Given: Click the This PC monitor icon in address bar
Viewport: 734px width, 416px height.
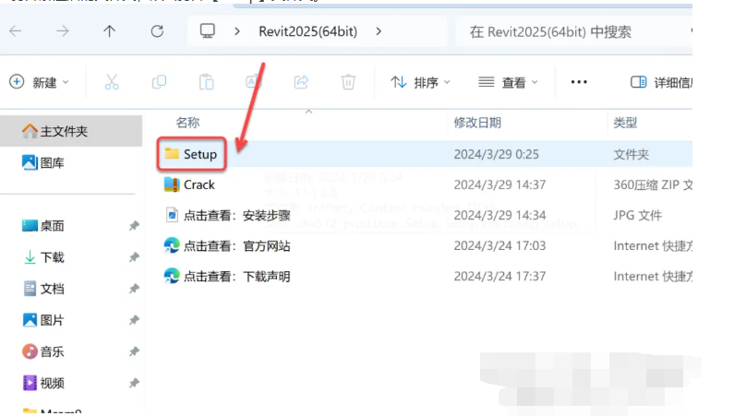Looking at the screenshot, I should [208, 30].
